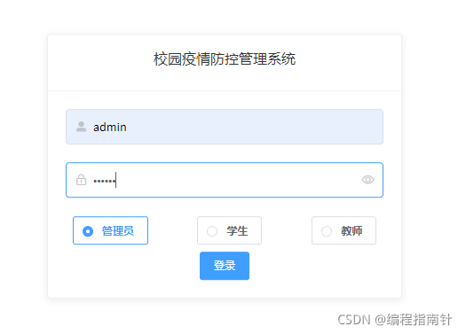Click the 管理员 role label text
Viewport: 466px width, 334px height.
[118, 230]
